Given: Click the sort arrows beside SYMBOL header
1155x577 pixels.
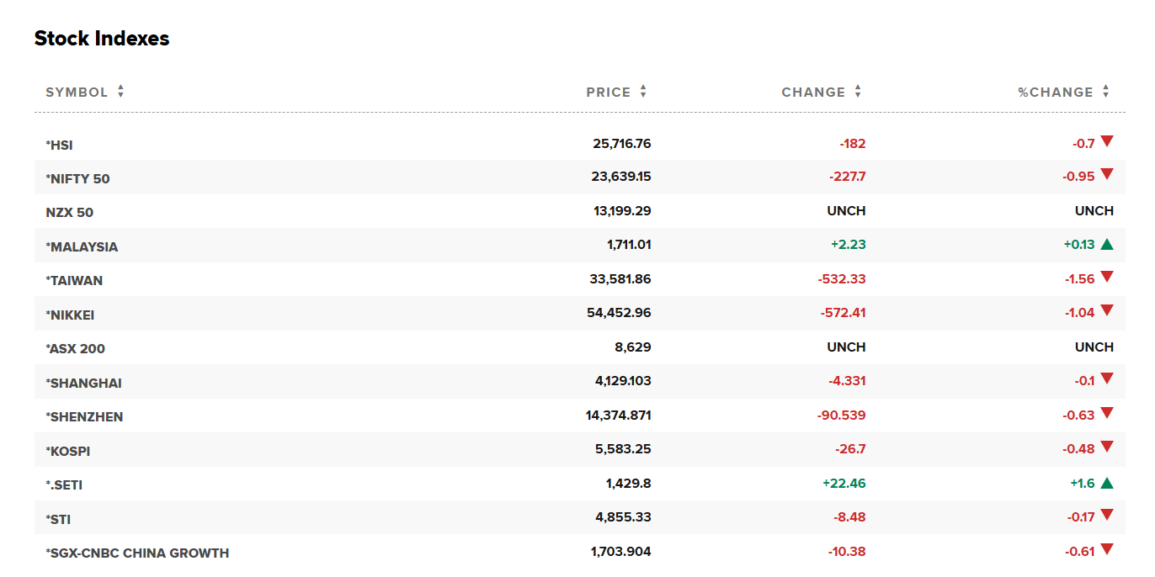Looking at the screenshot, I should [121, 92].
